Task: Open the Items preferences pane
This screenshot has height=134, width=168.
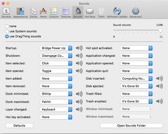Action: [43, 13]
